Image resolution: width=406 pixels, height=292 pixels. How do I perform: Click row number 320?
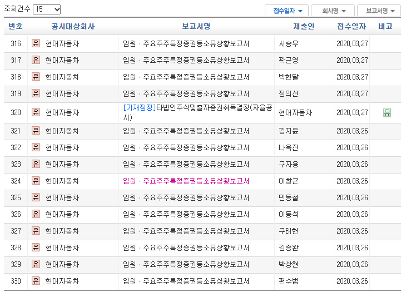point(16,112)
